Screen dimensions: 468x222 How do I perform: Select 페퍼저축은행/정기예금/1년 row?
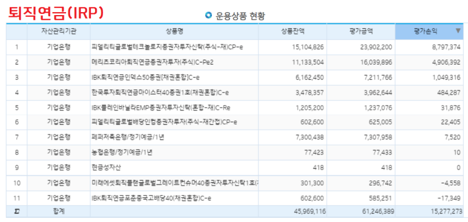coord(234,137)
